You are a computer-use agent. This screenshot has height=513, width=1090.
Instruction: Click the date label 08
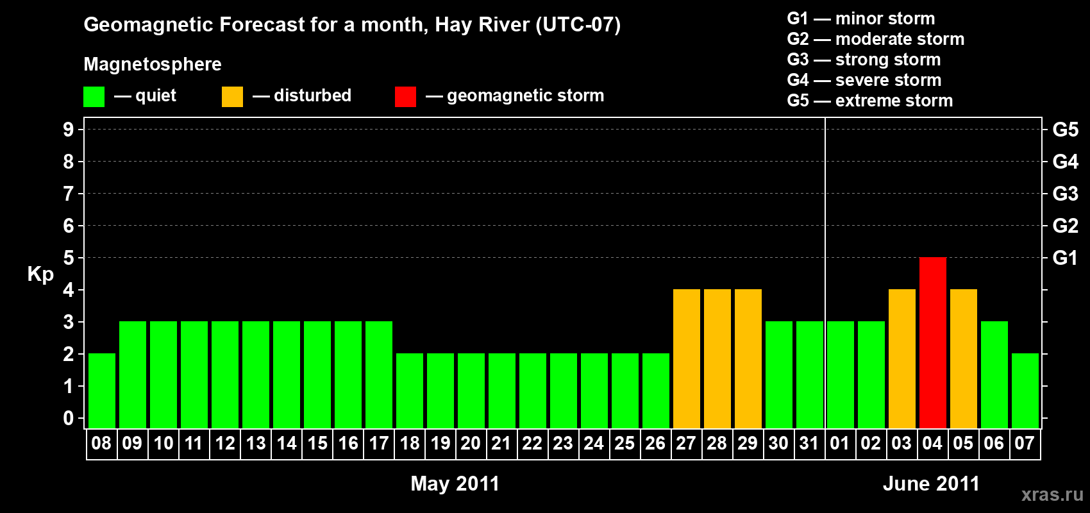pyautogui.click(x=101, y=443)
